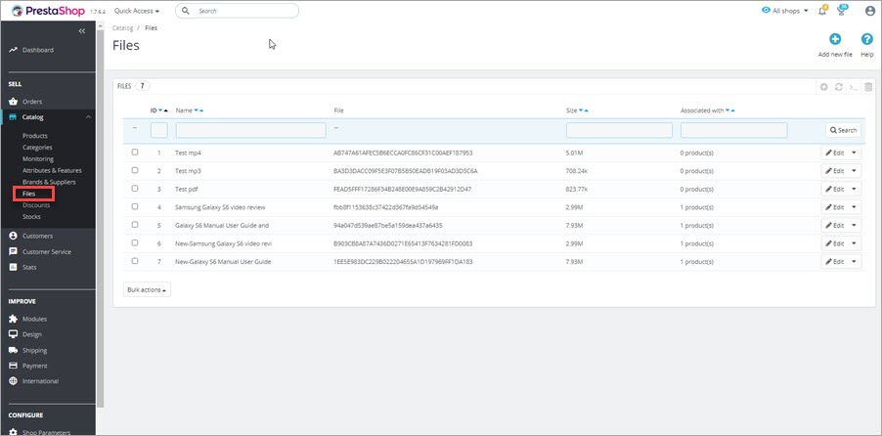
Task: Expand the Bulk actions dropdown
Action: tap(148, 290)
